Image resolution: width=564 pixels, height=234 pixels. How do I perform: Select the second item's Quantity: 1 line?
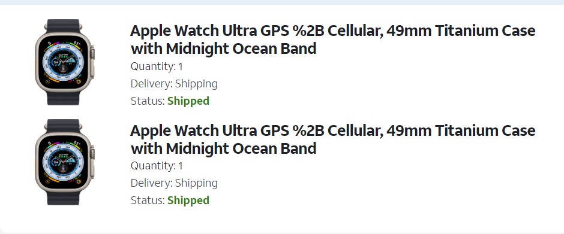point(157,166)
